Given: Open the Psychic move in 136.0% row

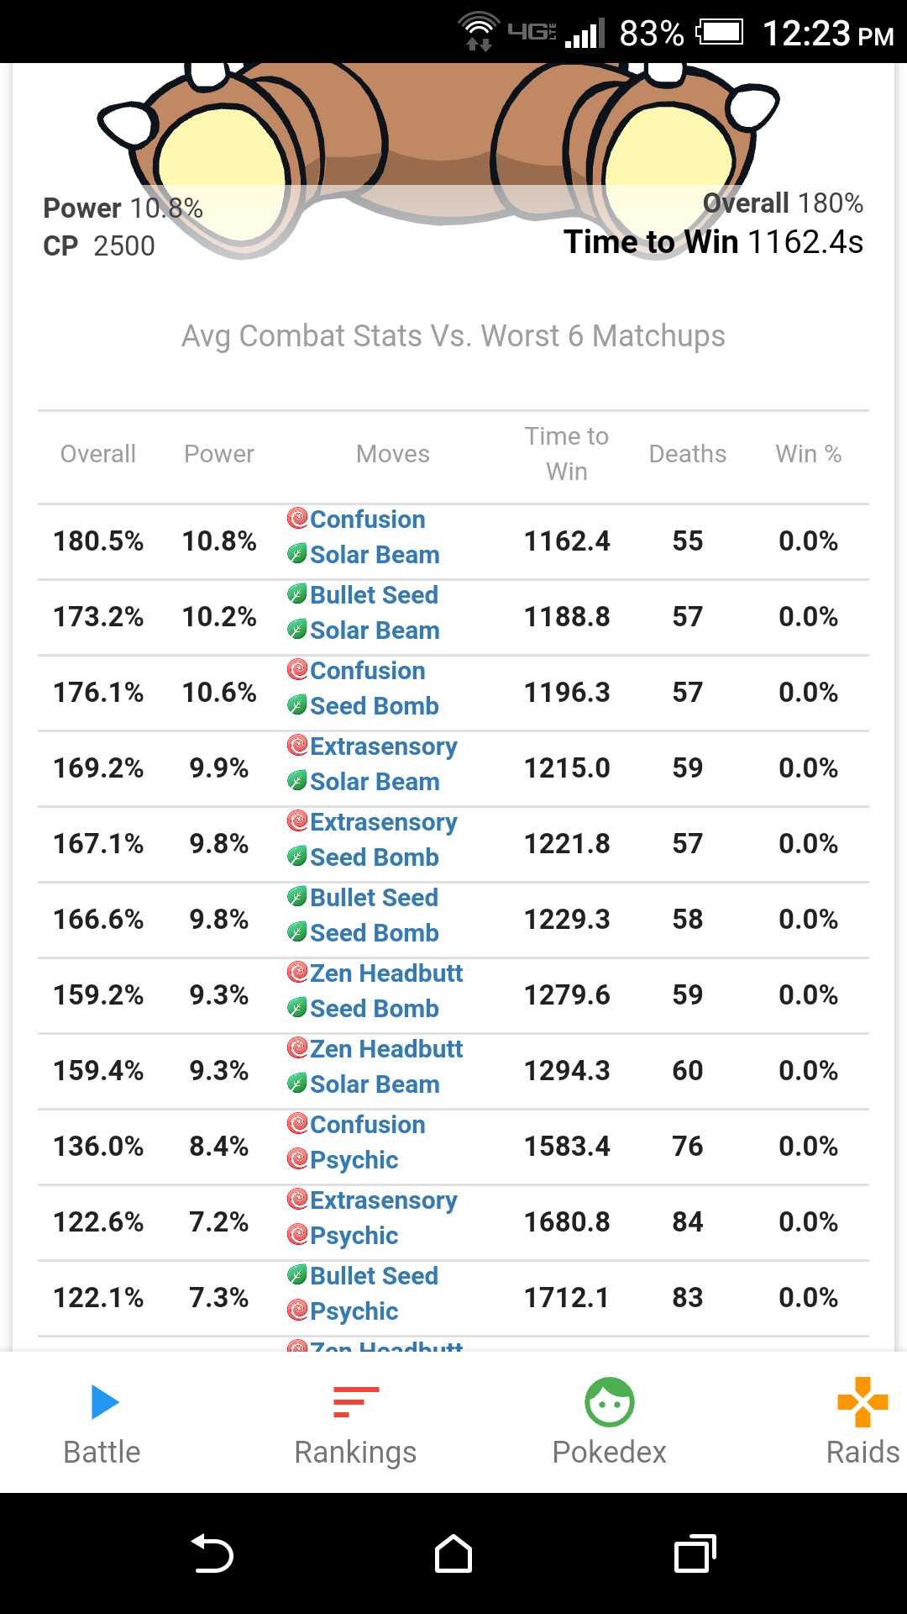Looking at the screenshot, I should (354, 1160).
